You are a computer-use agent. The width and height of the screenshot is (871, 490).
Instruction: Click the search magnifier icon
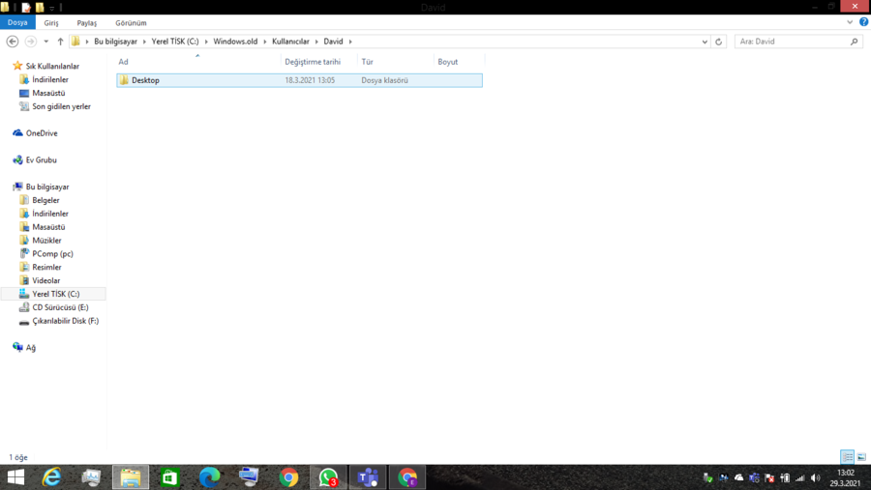point(854,42)
